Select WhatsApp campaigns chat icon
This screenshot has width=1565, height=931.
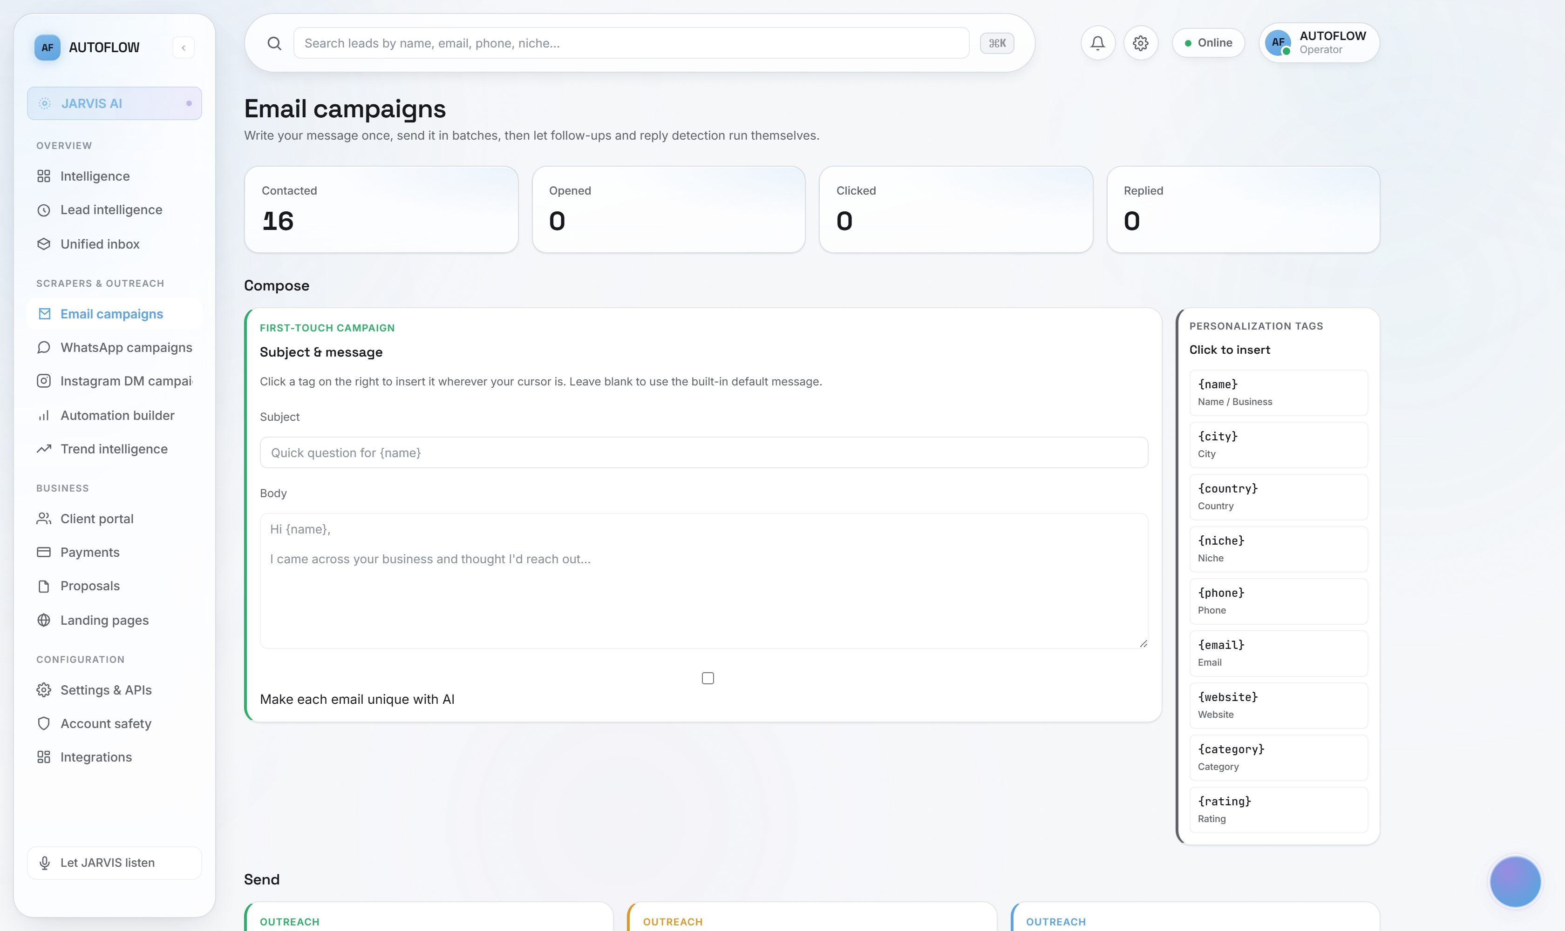tap(43, 348)
